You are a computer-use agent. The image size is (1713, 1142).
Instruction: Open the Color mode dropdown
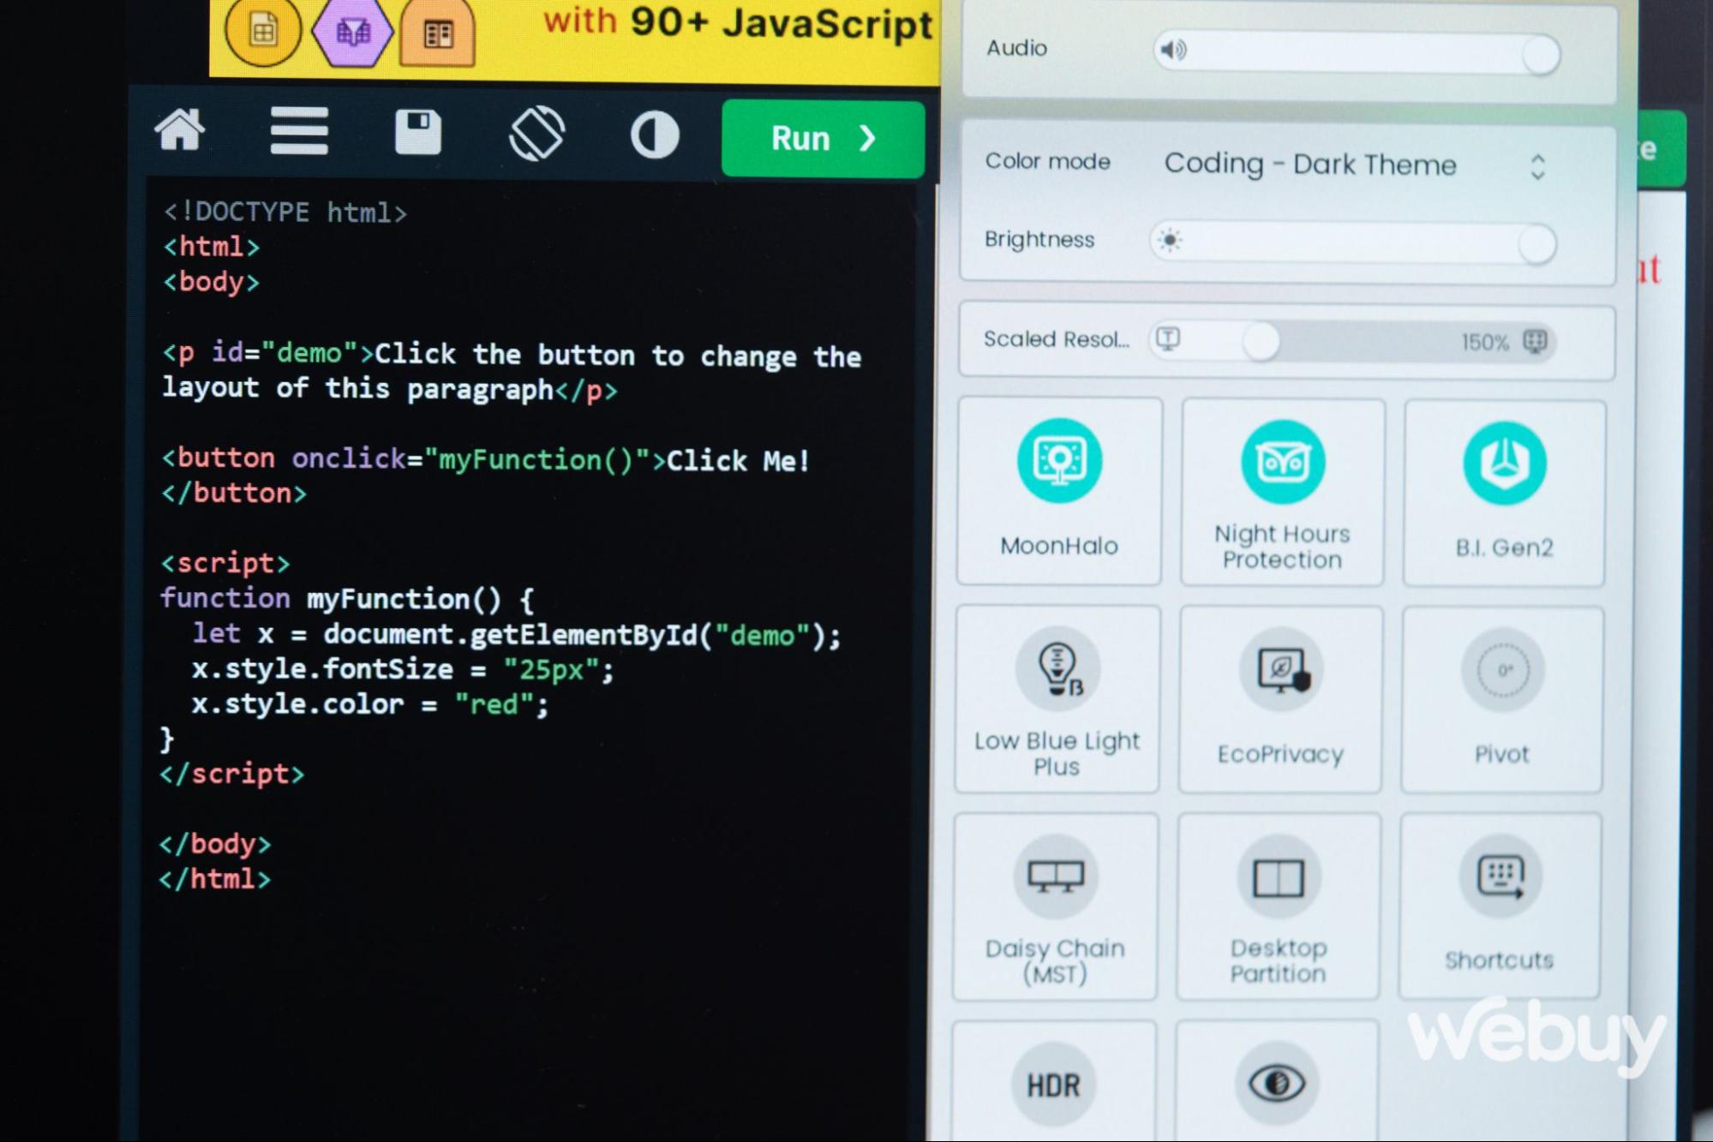click(x=1355, y=164)
